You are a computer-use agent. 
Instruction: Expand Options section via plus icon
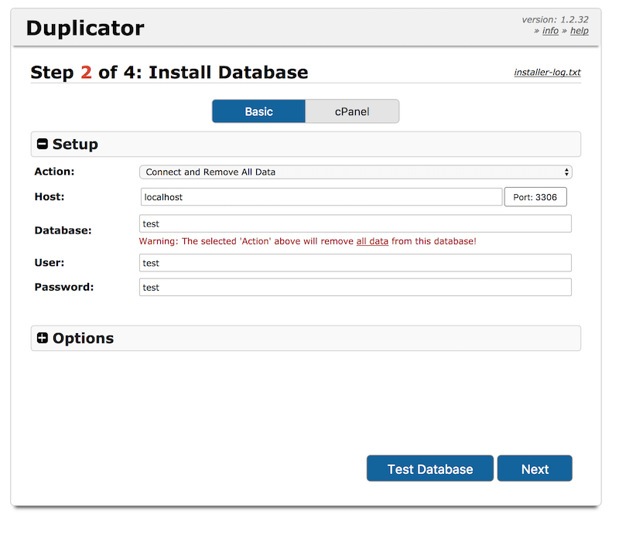coord(43,338)
